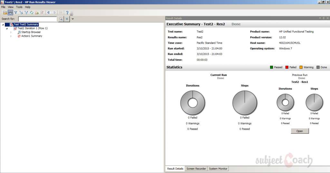Click the gray Done legend swatch

pos(318,67)
